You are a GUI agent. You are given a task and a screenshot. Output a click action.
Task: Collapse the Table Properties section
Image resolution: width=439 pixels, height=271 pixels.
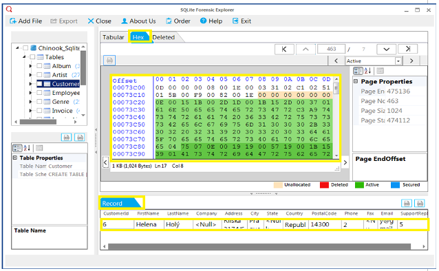[x=15, y=158]
